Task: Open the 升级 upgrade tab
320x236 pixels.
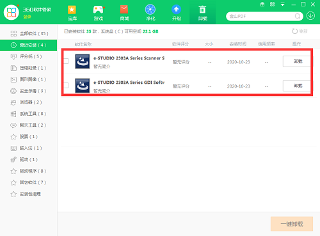Action: [x=177, y=13]
